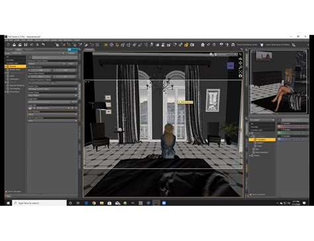Viewport: 314px width, 241px height.
Task: Select the Viewport tab above the scene
Action: click(89, 50)
